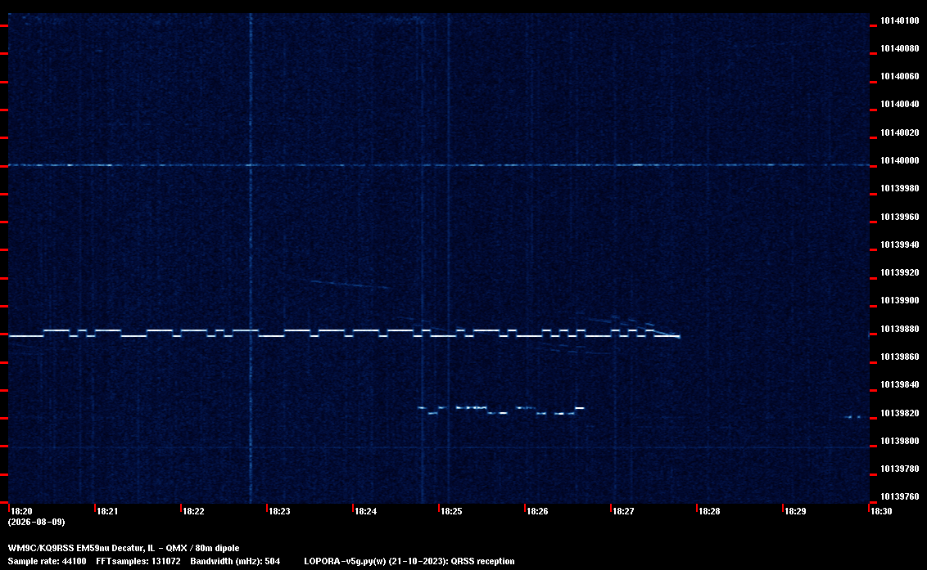Select the 18:24 time axis label
Image resolution: width=927 pixels, height=570 pixels.
coord(365,511)
